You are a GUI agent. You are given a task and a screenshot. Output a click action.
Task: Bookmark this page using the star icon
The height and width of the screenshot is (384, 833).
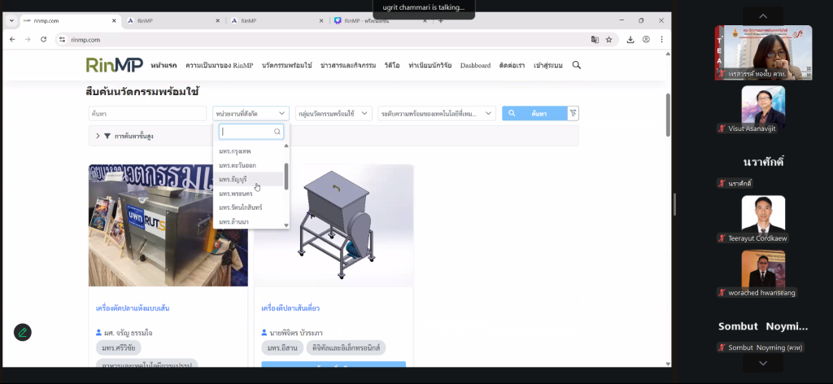608,39
